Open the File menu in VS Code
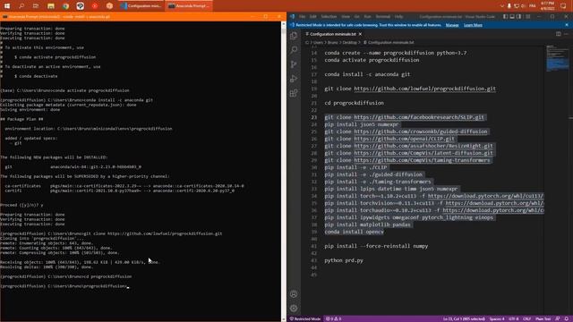 pyautogui.click(x=302, y=16)
